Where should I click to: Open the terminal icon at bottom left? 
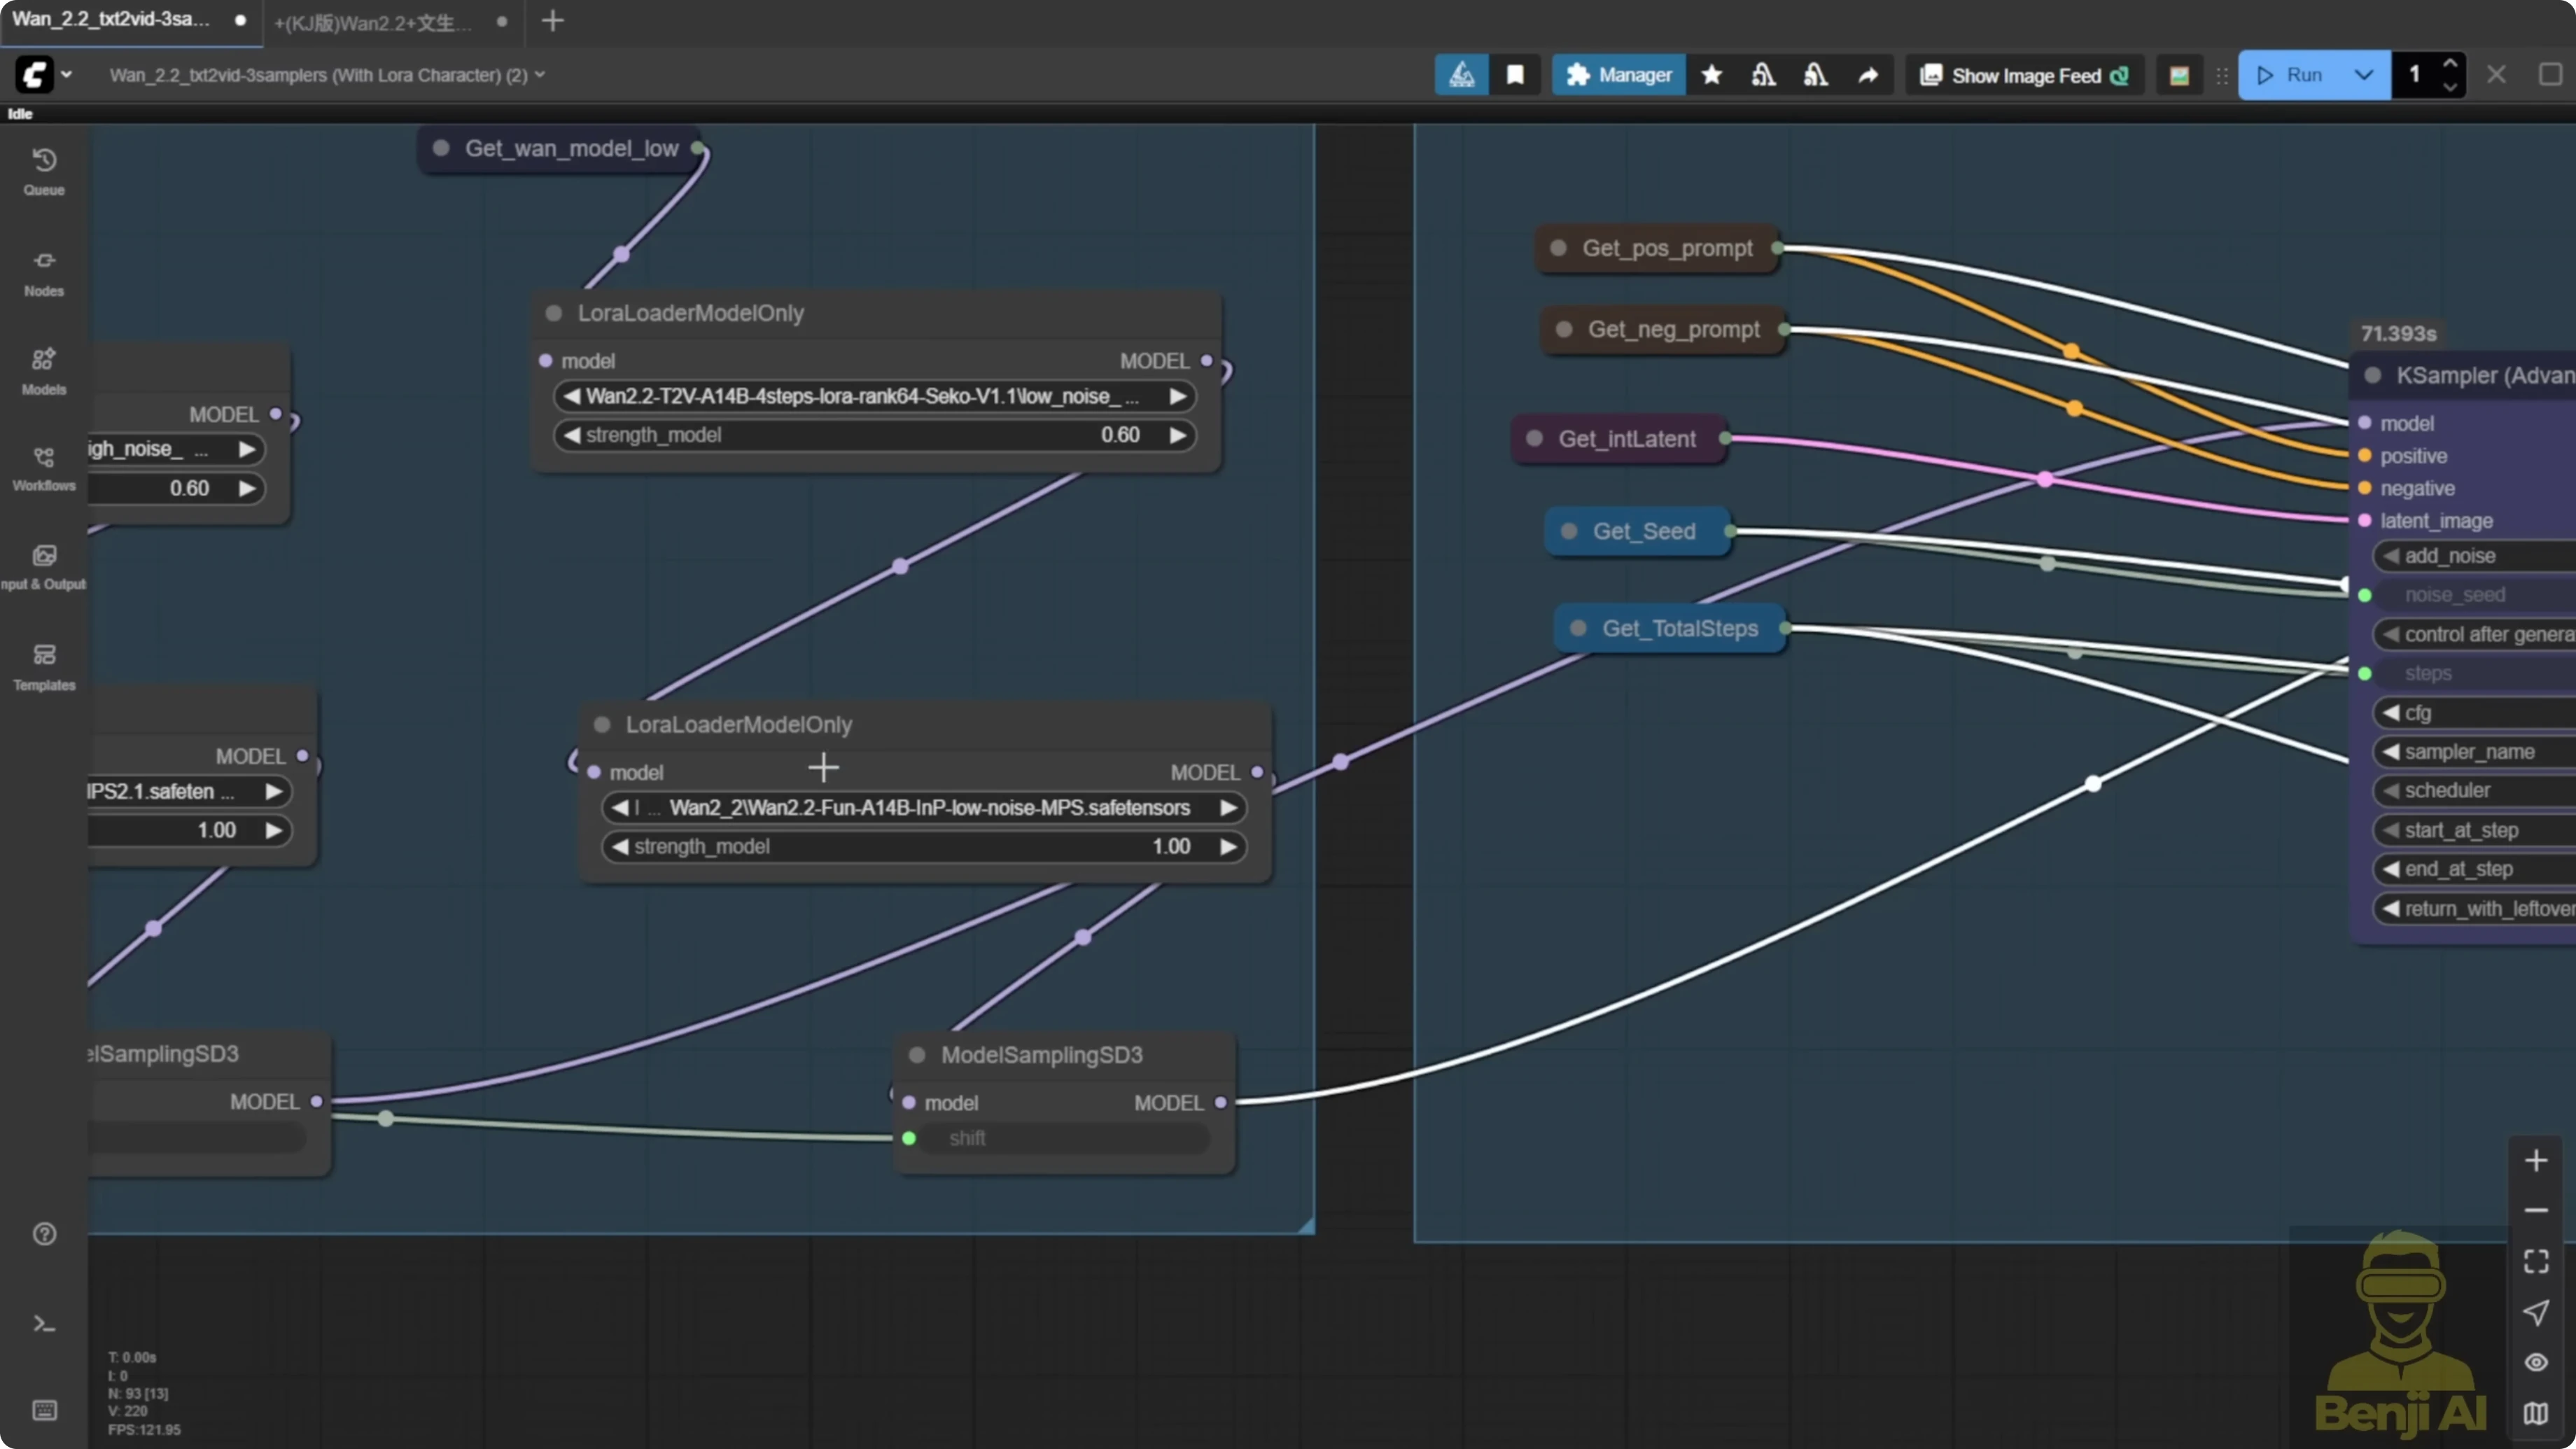coord(44,1323)
